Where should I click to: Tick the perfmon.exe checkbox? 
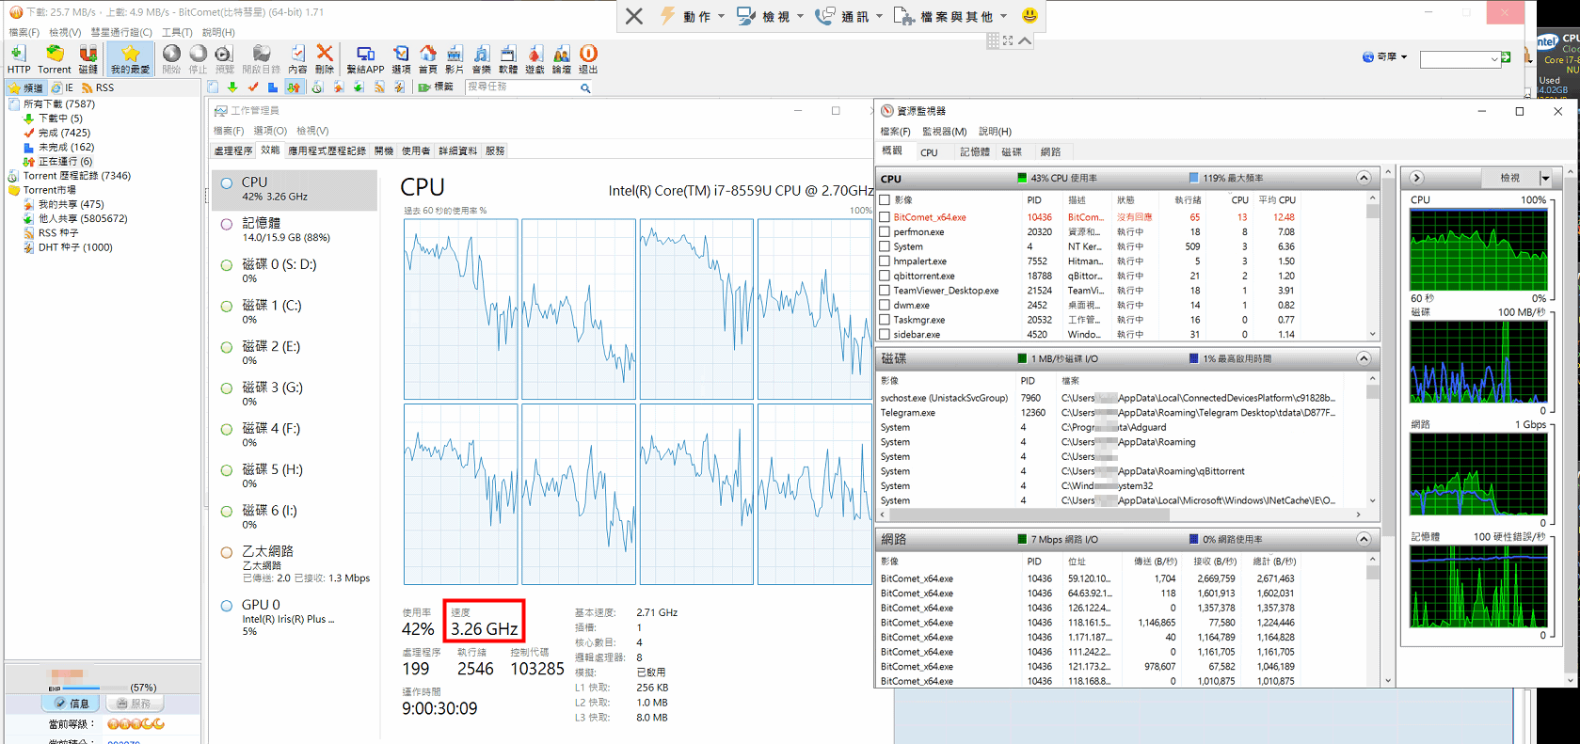pos(885,232)
